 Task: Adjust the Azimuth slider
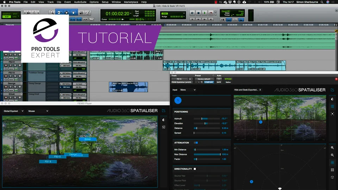tap(207, 119)
